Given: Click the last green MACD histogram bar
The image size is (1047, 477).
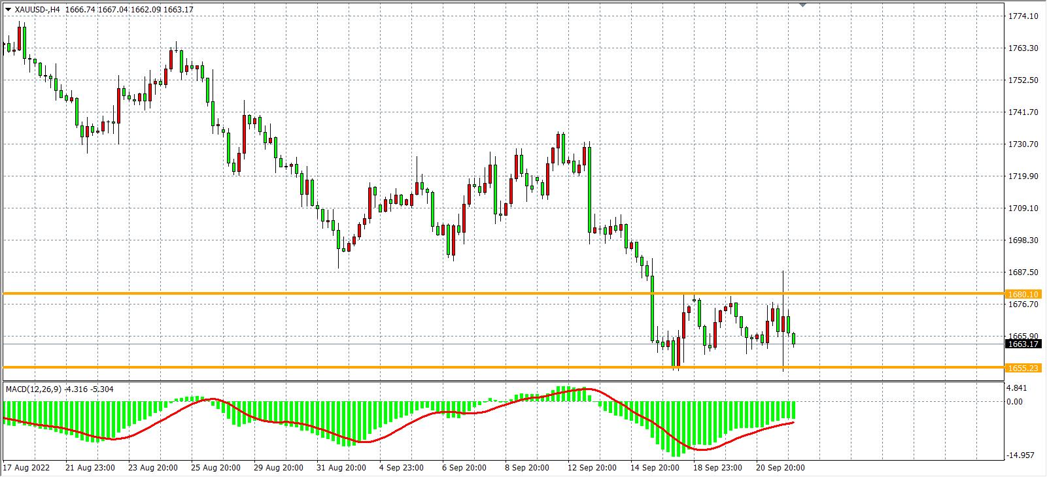Looking at the screenshot, I should tap(794, 410).
